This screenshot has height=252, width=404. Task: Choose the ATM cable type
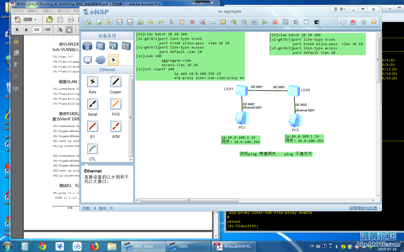[x=116, y=130]
